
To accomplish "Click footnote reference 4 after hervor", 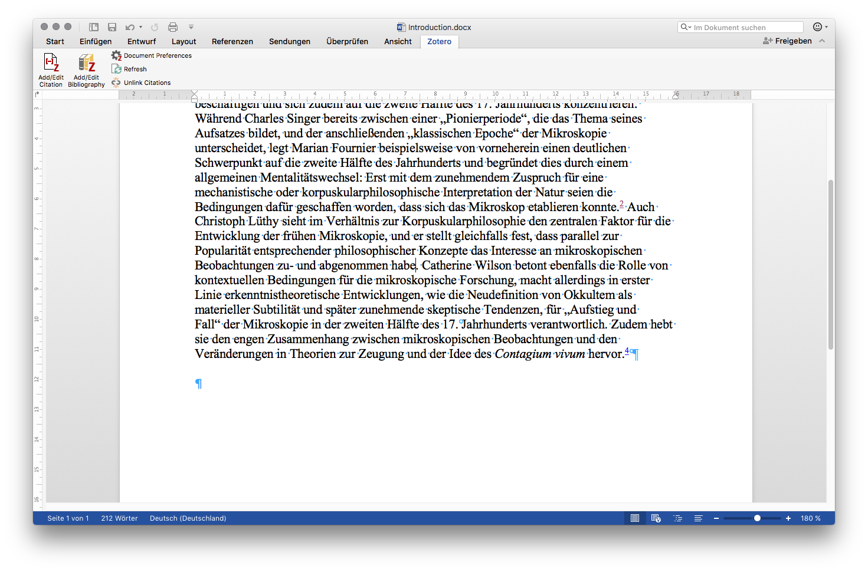I will tap(627, 351).
